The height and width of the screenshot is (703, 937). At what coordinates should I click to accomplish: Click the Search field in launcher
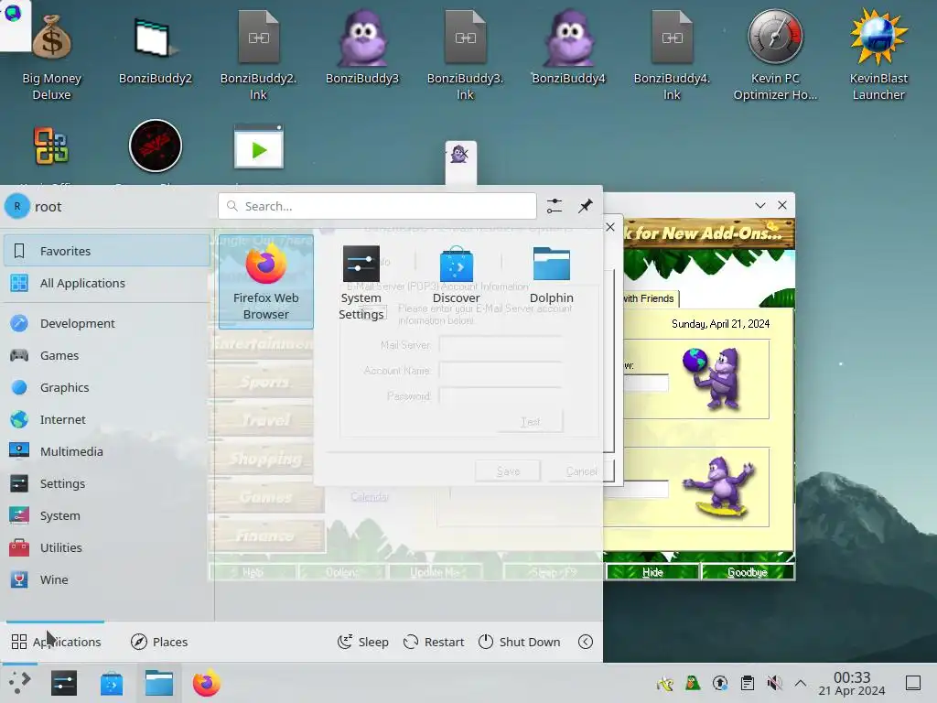[x=377, y=206]
